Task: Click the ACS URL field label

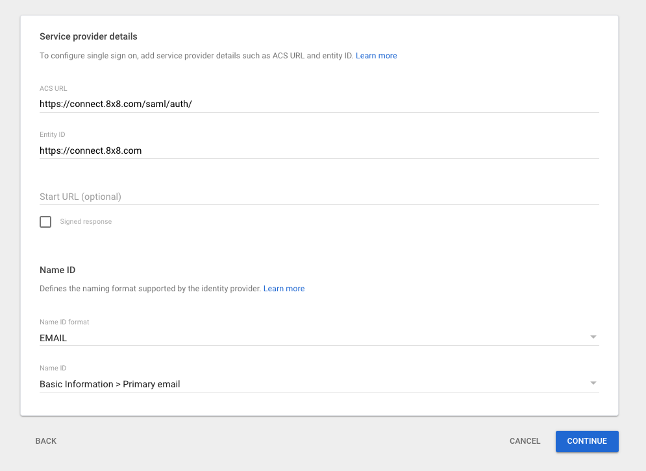Action: tap(53, 88)
